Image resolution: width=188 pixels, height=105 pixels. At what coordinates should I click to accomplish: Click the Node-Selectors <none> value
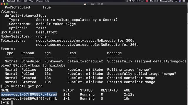[42, 36]
